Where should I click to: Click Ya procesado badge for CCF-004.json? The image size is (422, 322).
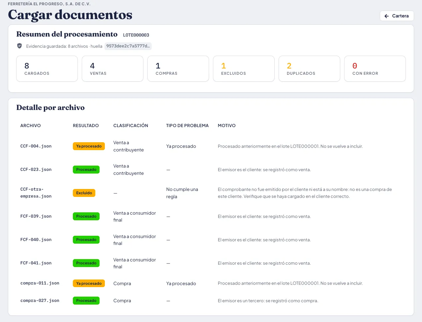click(x=89, y=146)
